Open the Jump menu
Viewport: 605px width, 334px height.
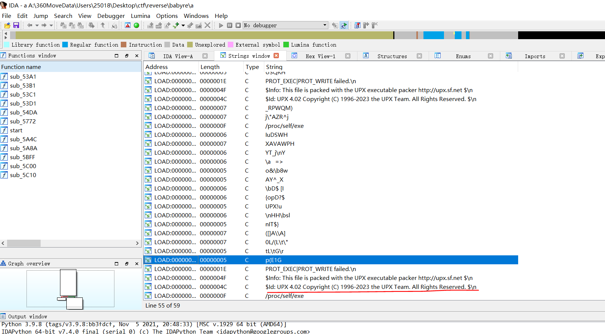tap(41, 16)
